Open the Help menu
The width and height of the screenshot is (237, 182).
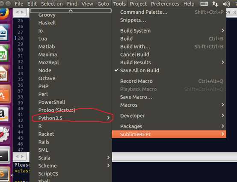[x=189, y=4]
